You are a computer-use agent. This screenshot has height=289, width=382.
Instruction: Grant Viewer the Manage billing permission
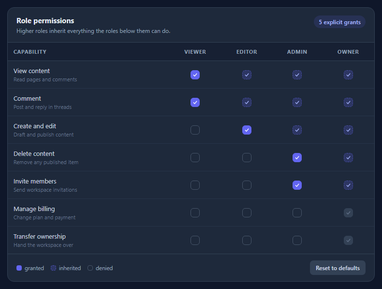click(x=195, y=213)
